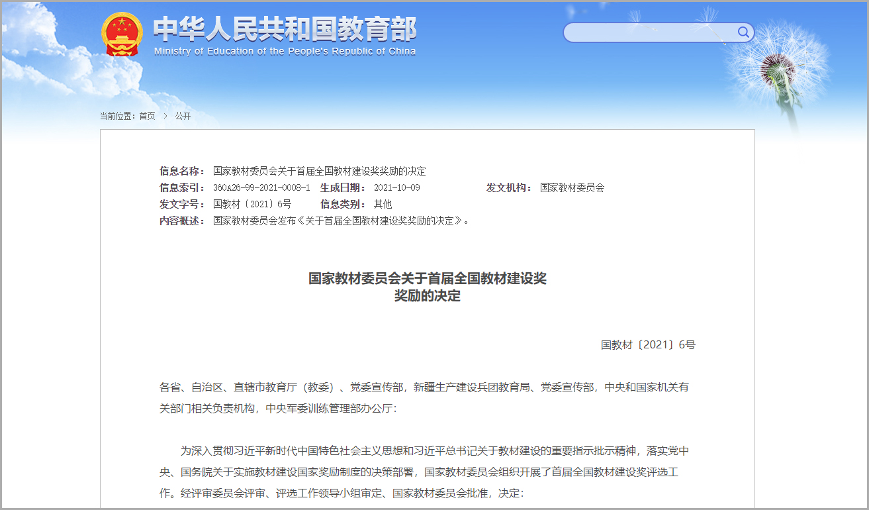Select the 内容概述 summary text
Viewport: 869px width, 510px height.
coord(342,221)
